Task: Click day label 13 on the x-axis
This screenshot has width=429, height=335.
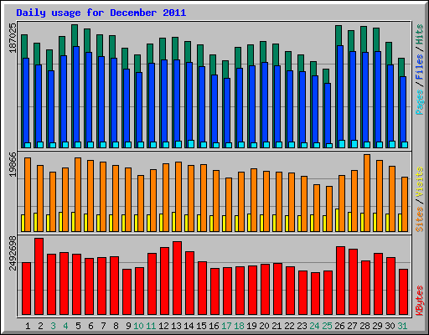Action: [176, 326]
